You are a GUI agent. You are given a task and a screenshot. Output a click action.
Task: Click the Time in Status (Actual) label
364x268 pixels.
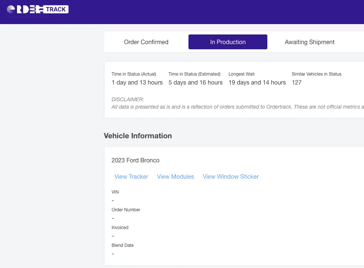134,74
